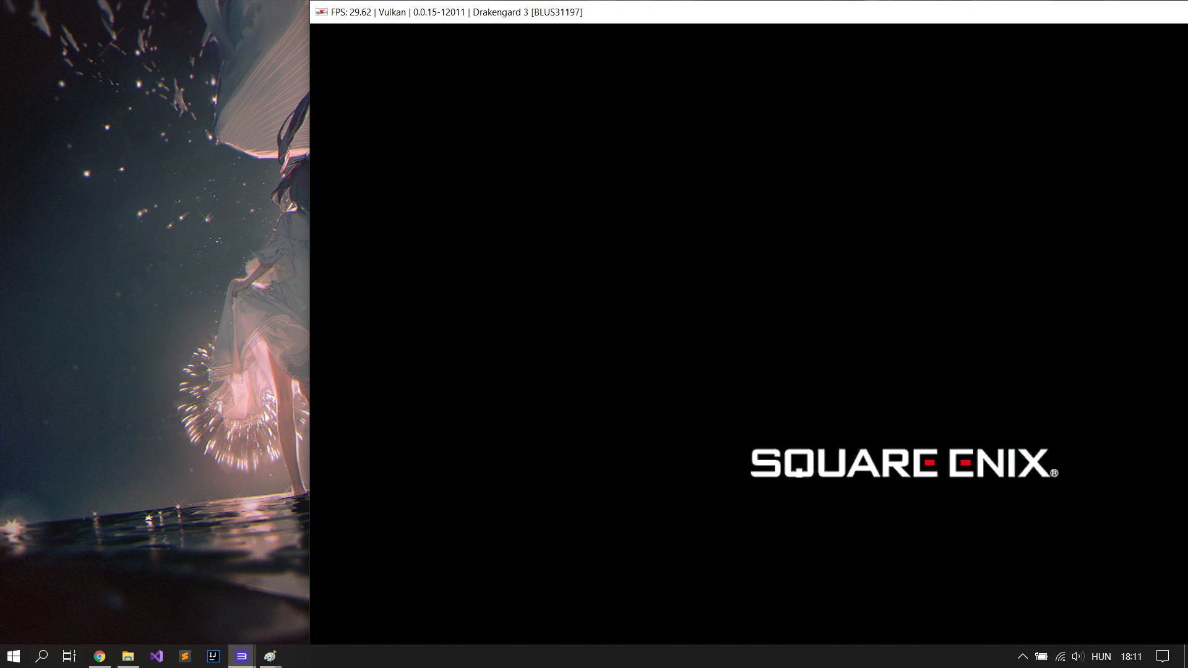The height and width of the screenshot is (668, 1188).
Task: Open File Explorer from the taskbar
Action: click(128, 656)
